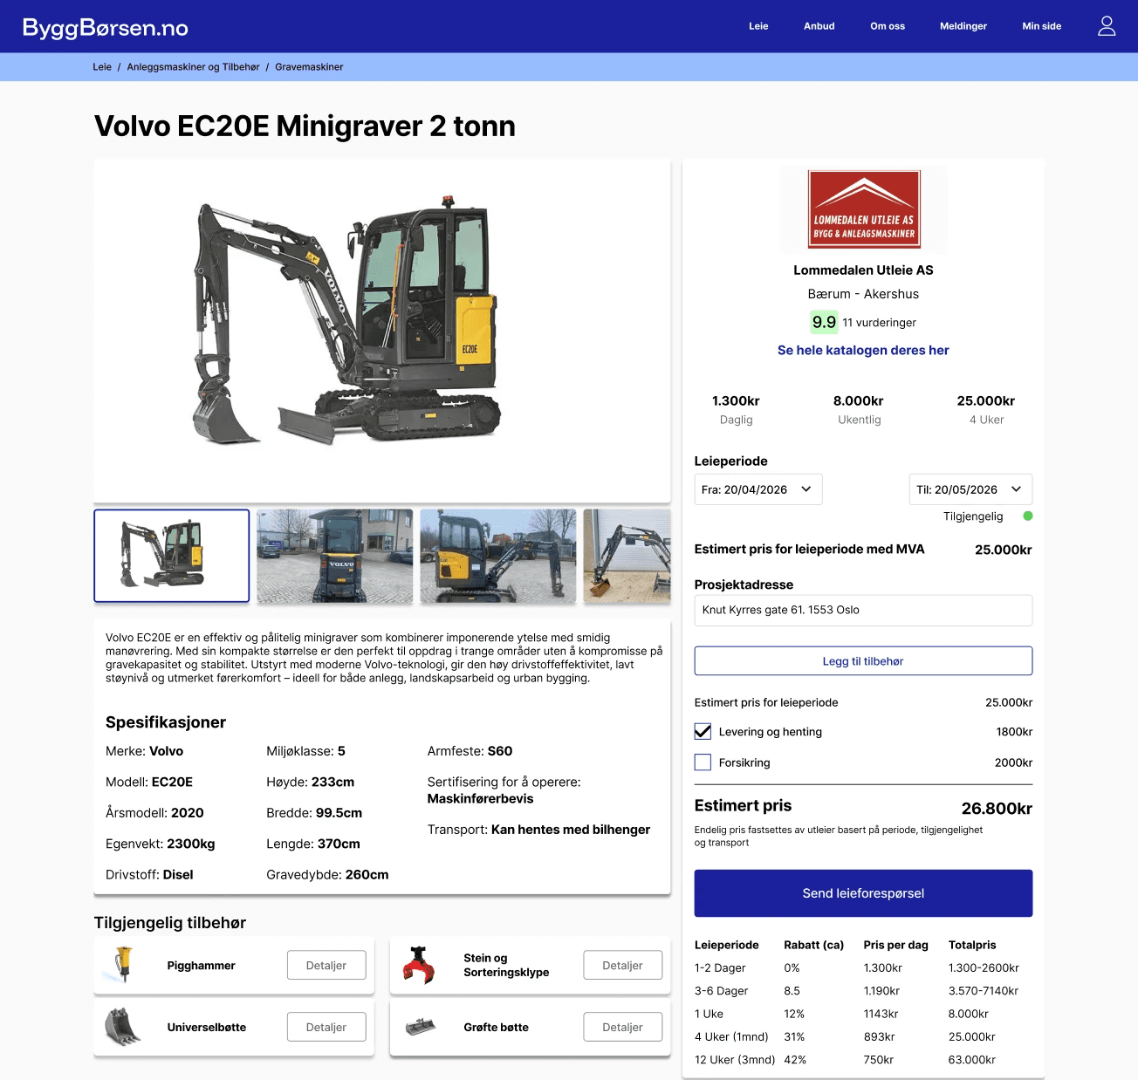Click the '2000kr' insurance price
Screen dimensions: 1138x1080
tap(1013, 762)
